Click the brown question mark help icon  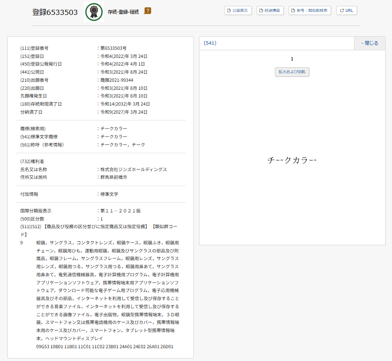(x=147, y=11)
